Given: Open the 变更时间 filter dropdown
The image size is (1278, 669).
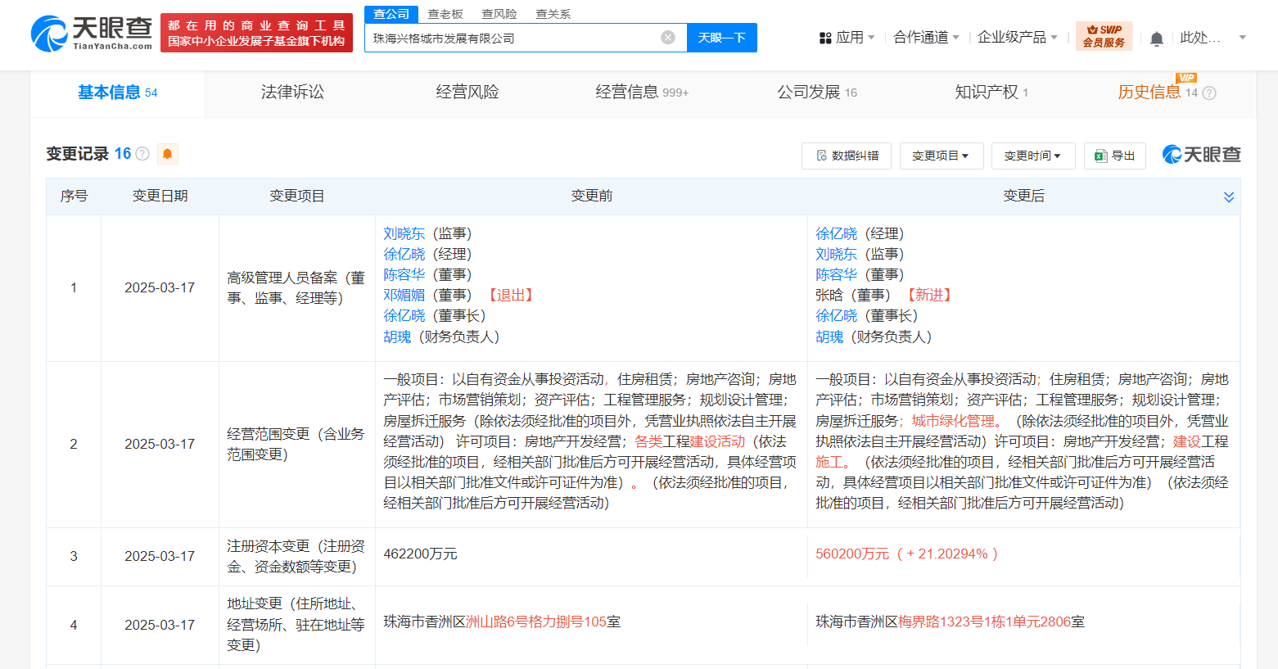Looking at the screenshot, I should (1032, 156).
